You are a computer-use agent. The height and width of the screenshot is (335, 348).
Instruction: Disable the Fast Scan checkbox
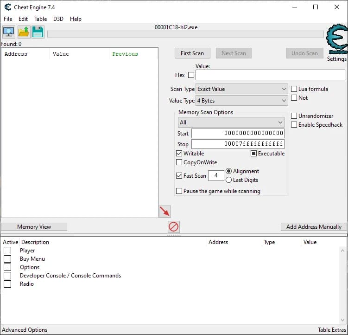click(179, 175)
